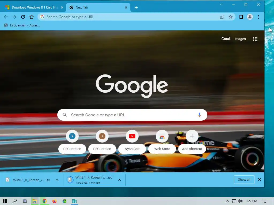
Task: Bookmark this tab with the star icon
Action: [x=231, y=17]
